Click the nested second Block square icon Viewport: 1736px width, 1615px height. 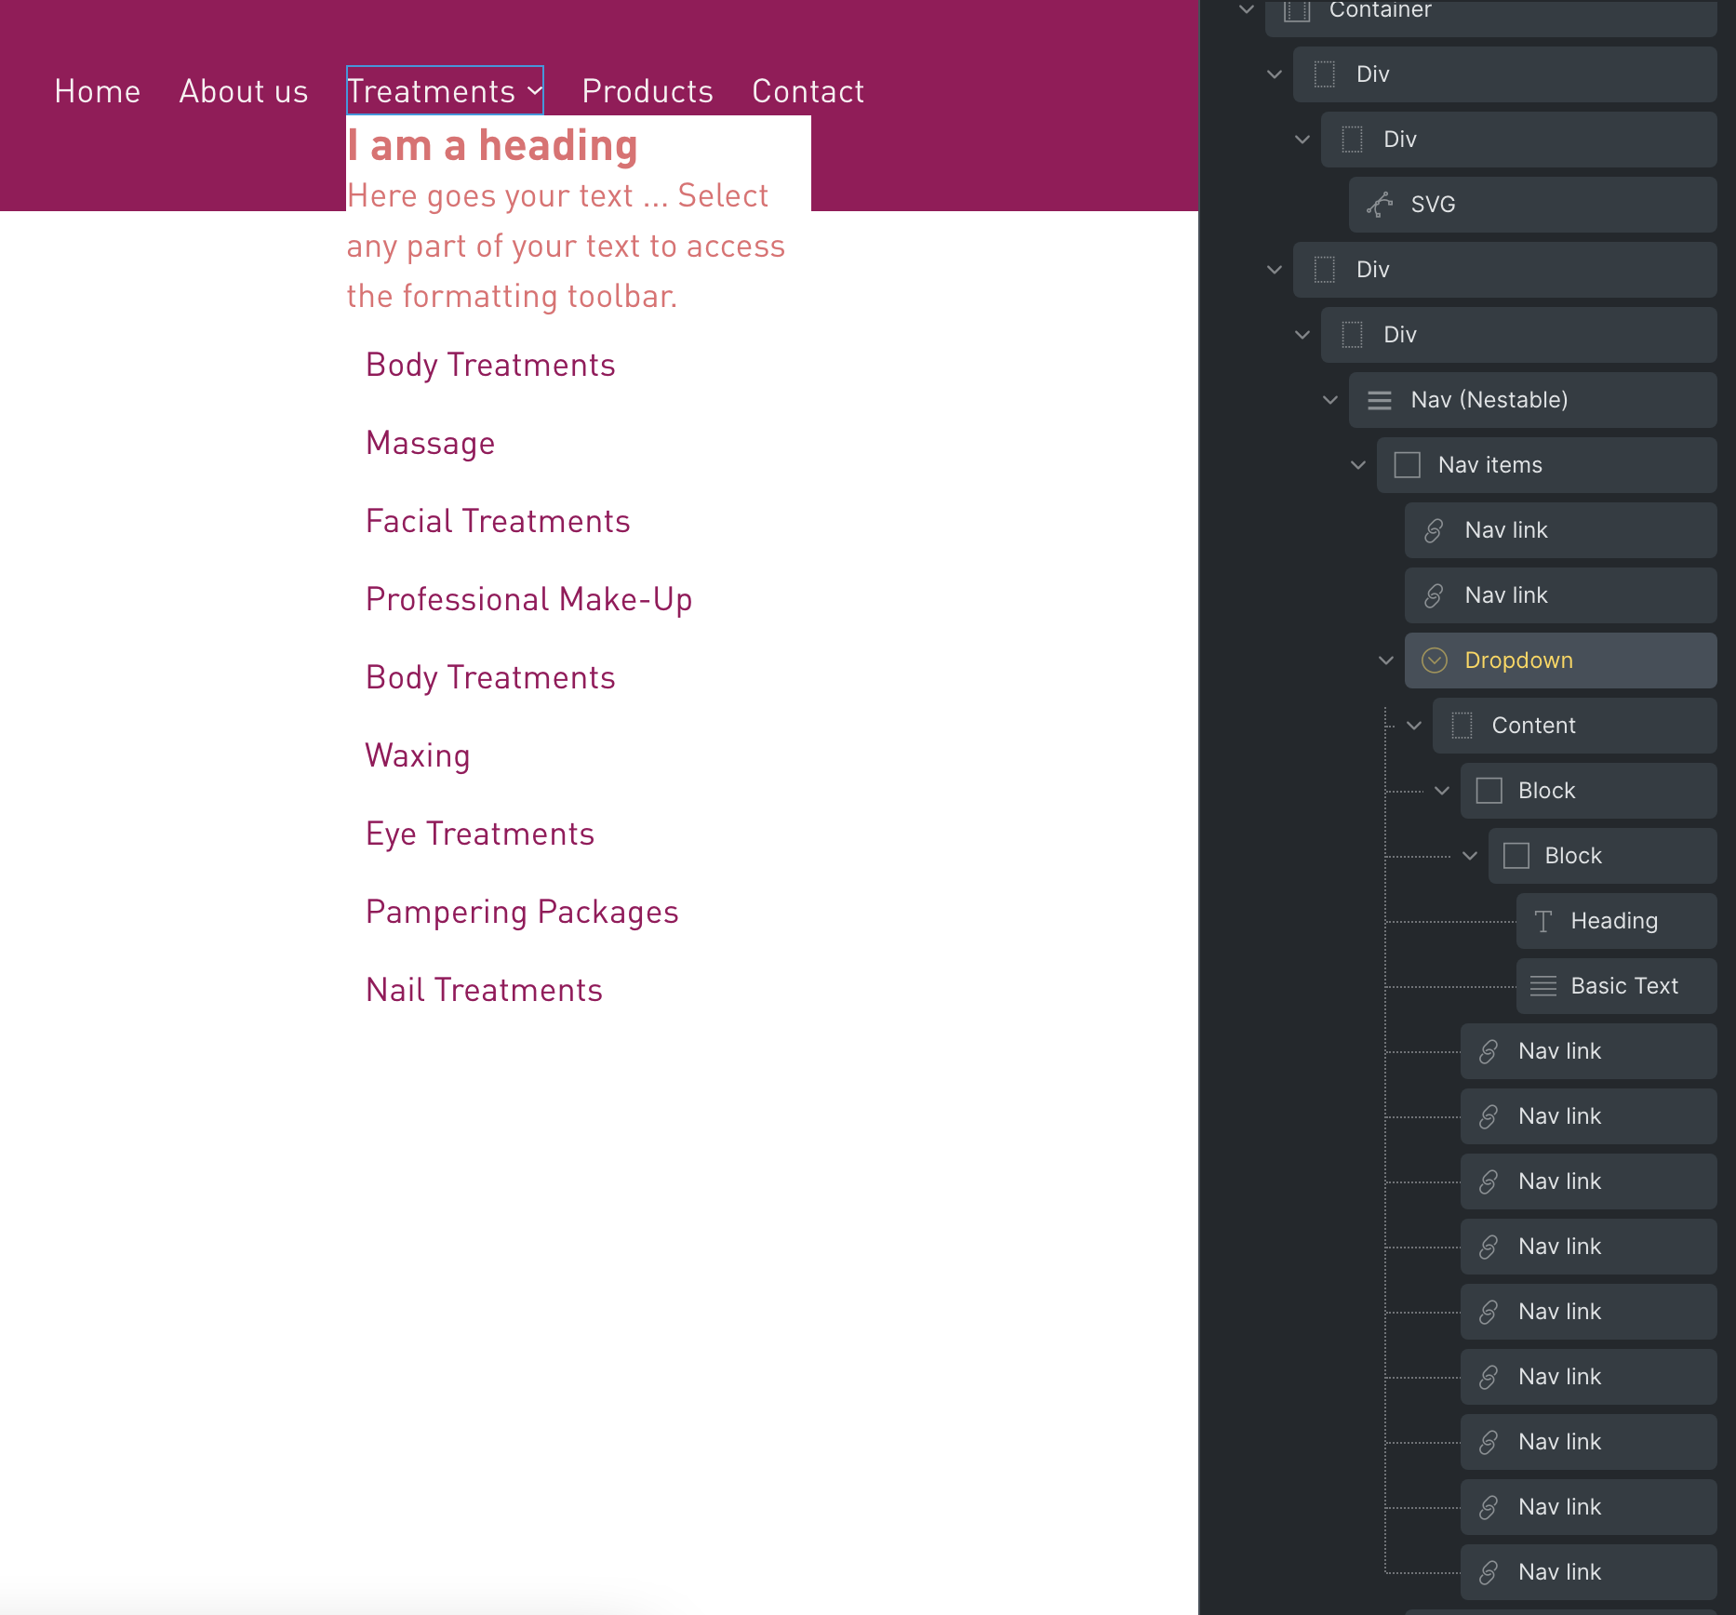[x=1516, y=856]
